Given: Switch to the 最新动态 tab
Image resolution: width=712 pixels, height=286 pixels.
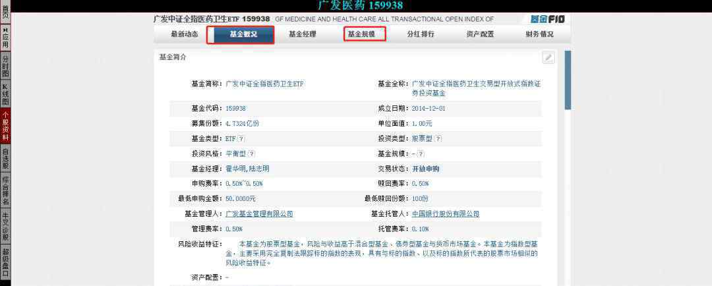Looking at the screenshot, I should click(x=185, y=34).
